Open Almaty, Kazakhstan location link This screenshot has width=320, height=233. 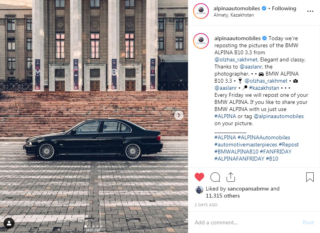234,15
